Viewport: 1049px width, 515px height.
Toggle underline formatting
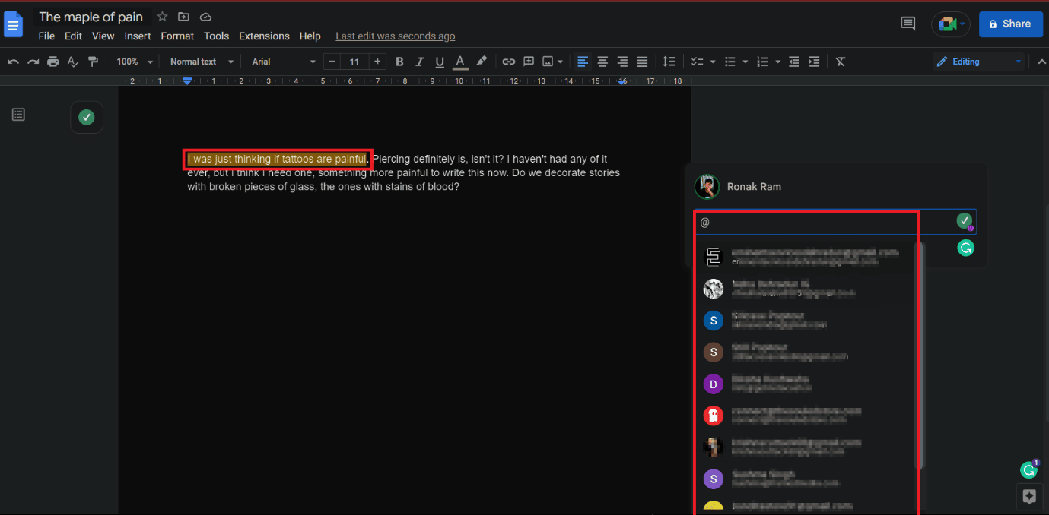tap(439, 62)
